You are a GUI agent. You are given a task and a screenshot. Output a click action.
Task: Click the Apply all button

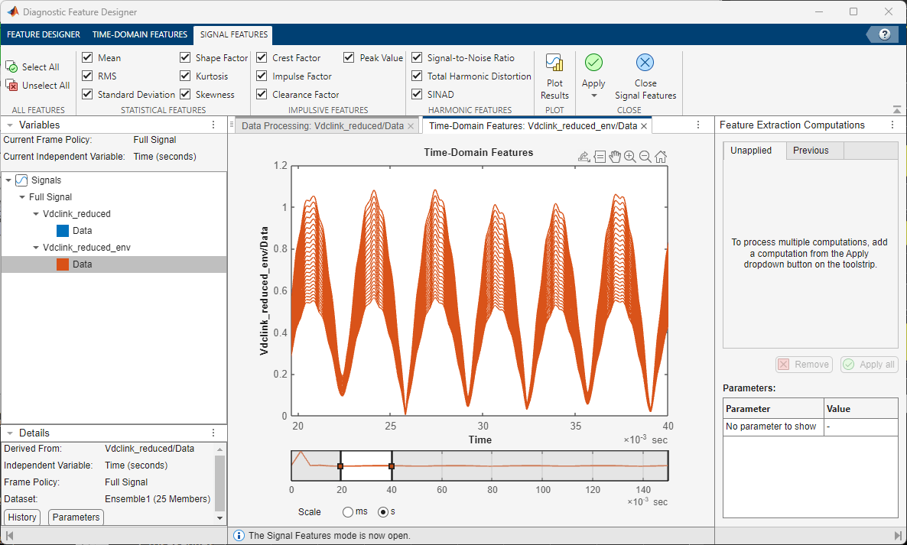[868, 364]
